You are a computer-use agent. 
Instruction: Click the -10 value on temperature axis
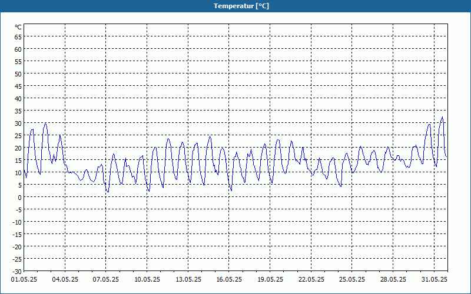(16, 222)
